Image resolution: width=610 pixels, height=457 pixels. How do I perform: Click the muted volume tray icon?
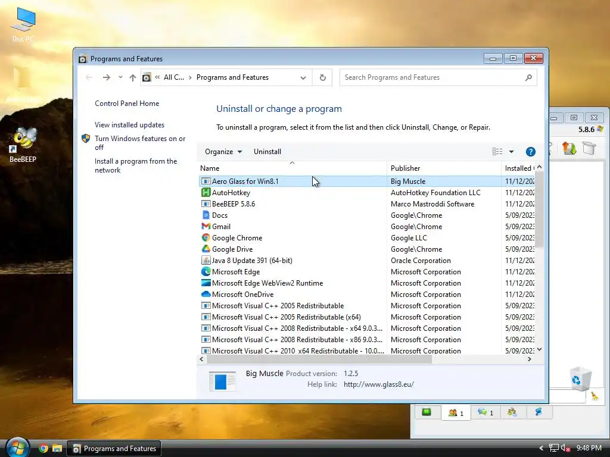[565, 448]
